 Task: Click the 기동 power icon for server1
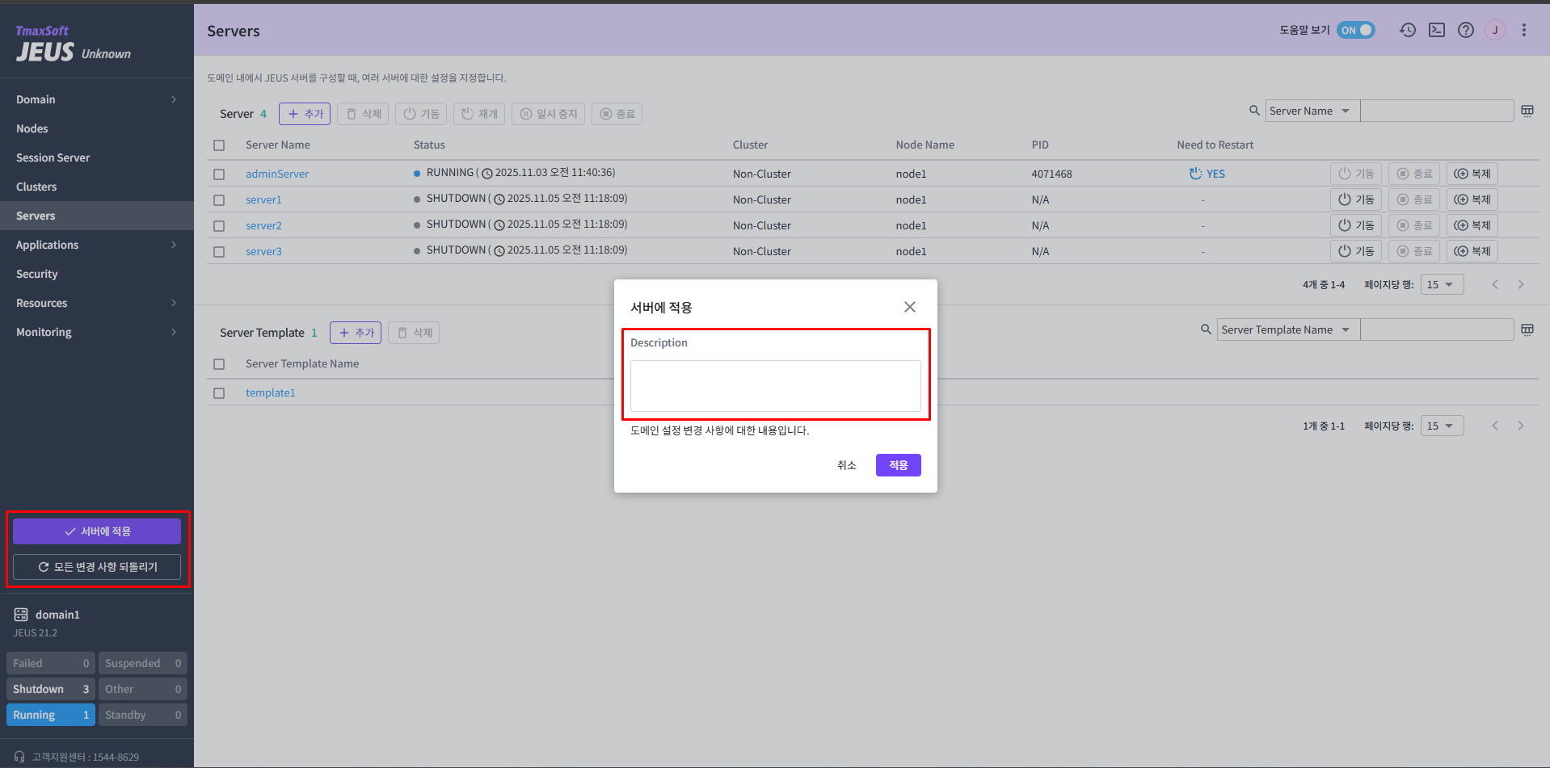tap(1355, 199)
